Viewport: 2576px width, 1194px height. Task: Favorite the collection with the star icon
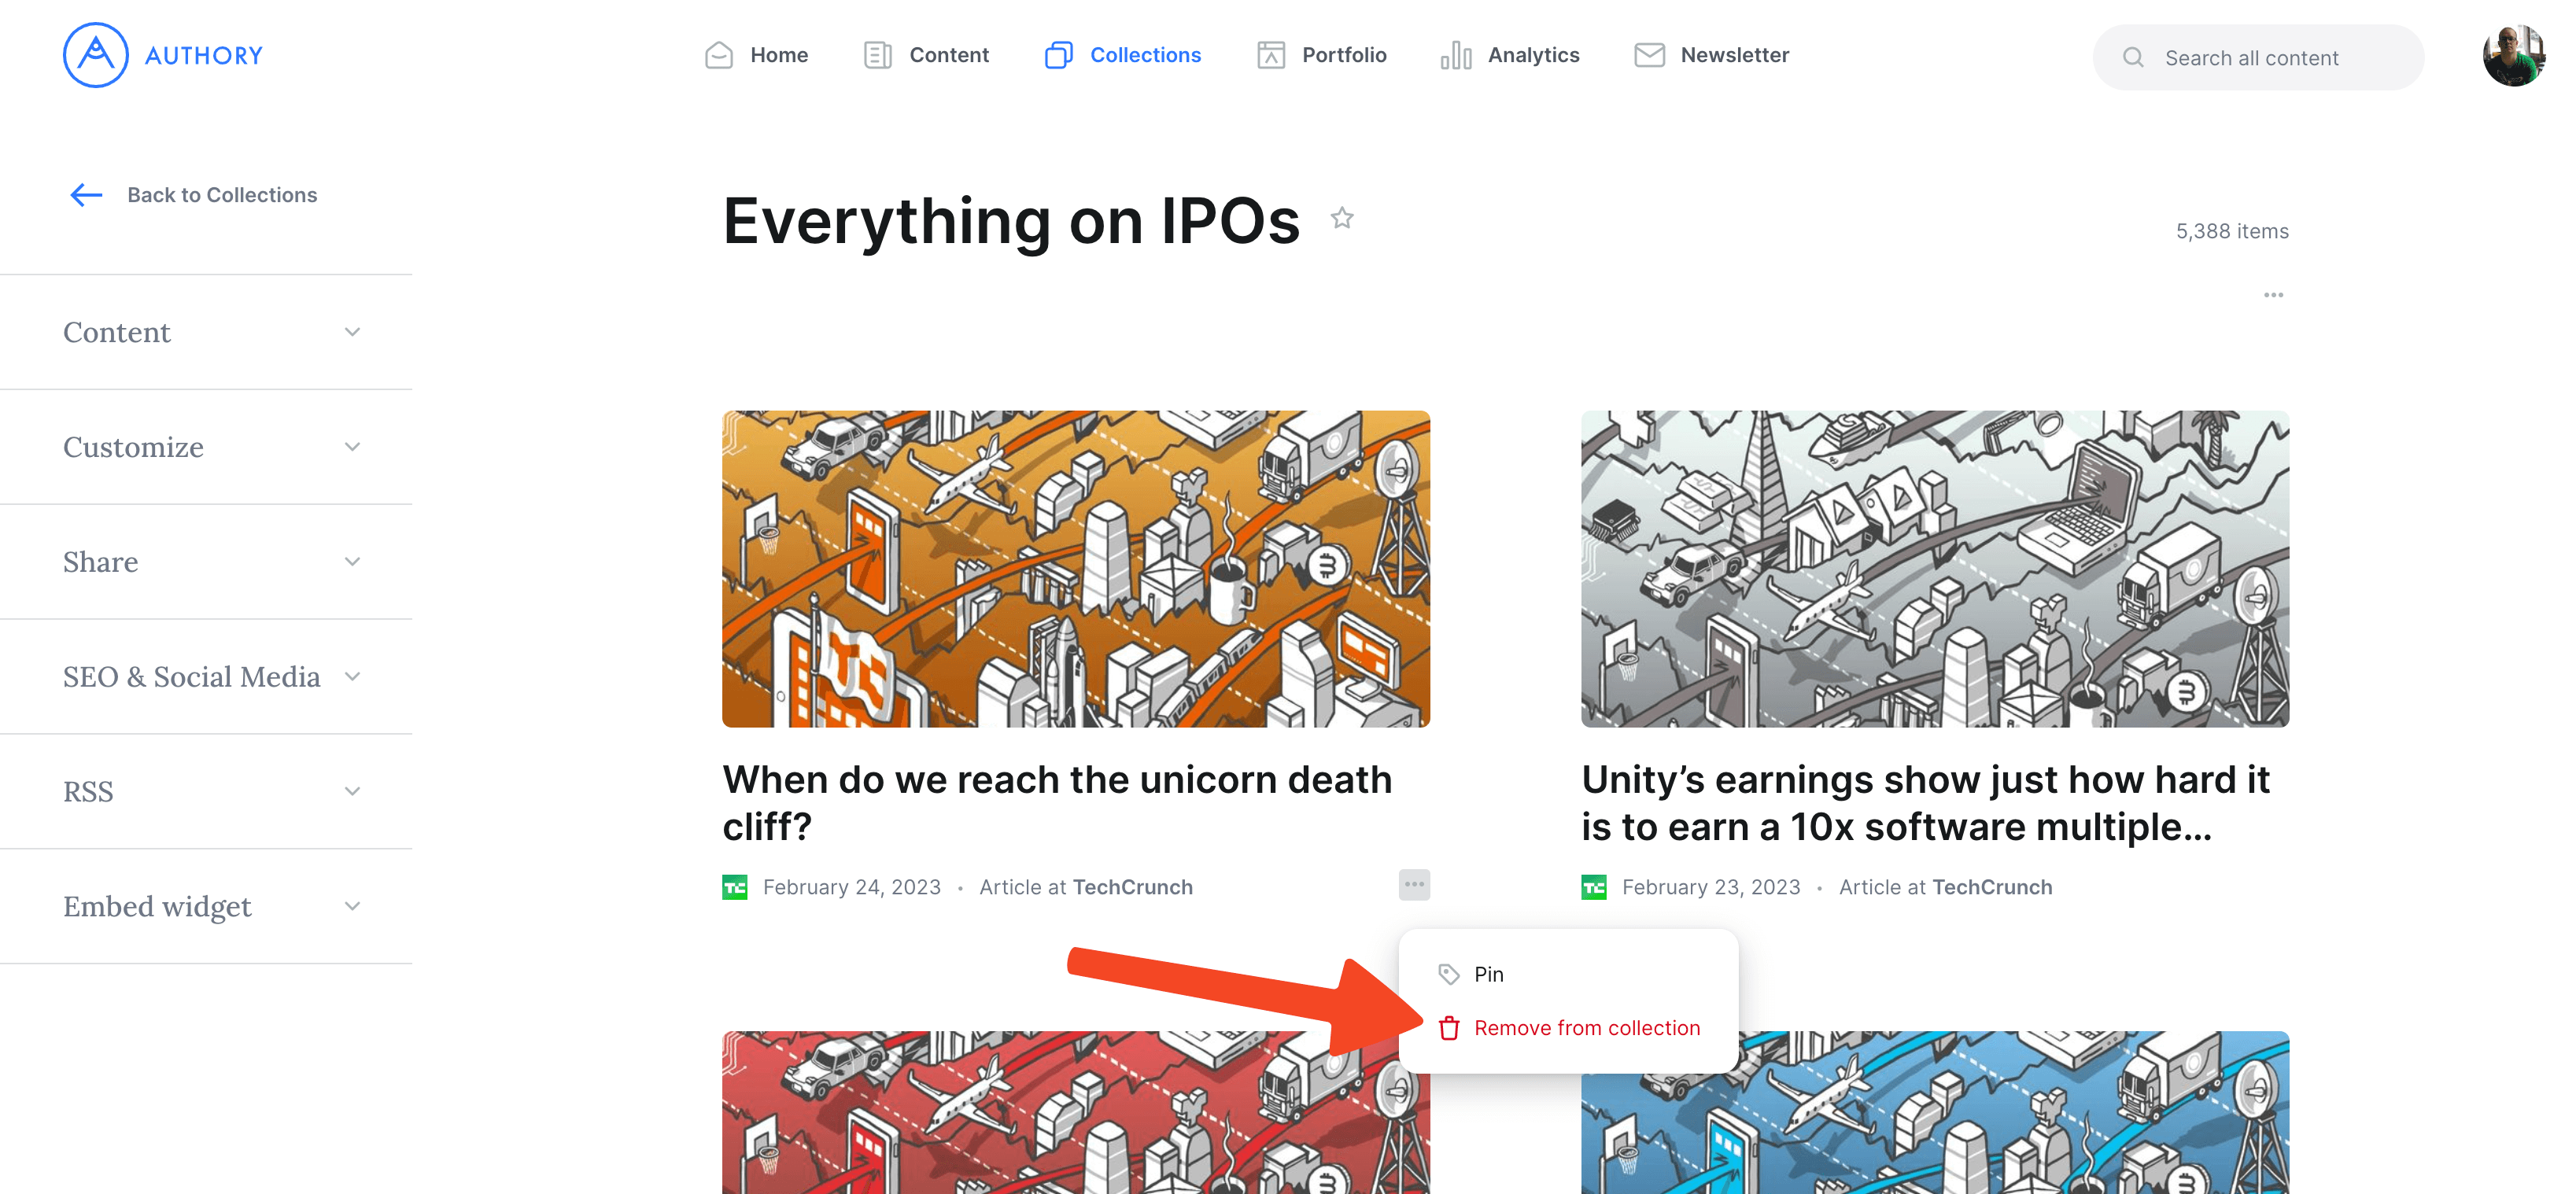tap(1342, 218)
